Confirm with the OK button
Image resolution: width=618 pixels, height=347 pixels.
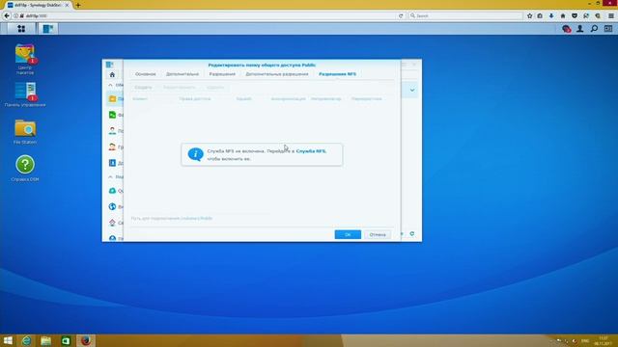348,234
